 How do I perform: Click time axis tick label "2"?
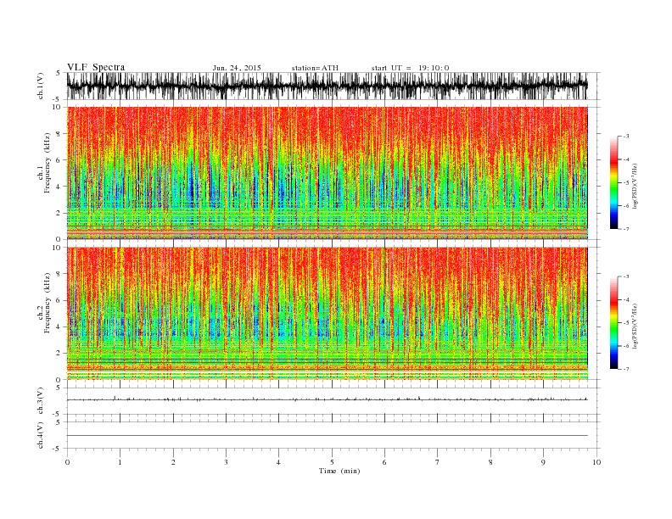coord(173,462)
